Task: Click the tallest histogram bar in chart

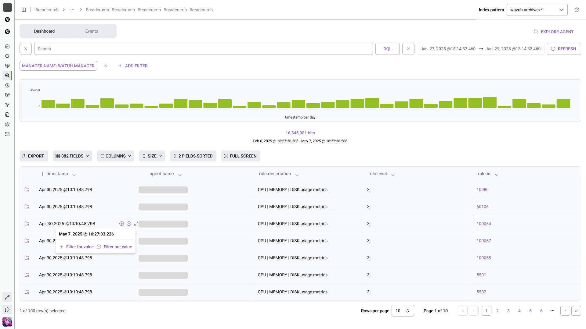Action: click(490, 102)
